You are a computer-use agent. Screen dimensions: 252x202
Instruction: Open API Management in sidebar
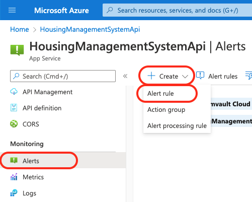pos(63,92)
